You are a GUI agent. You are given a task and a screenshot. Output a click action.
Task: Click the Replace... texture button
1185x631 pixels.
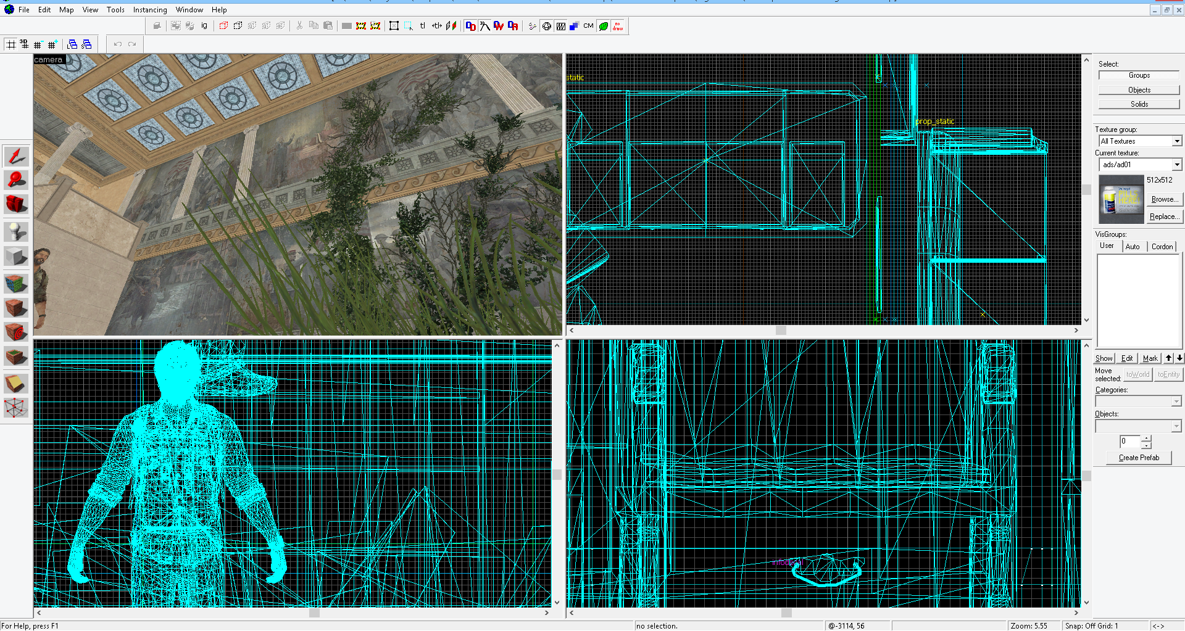[x=1164, y=217]
